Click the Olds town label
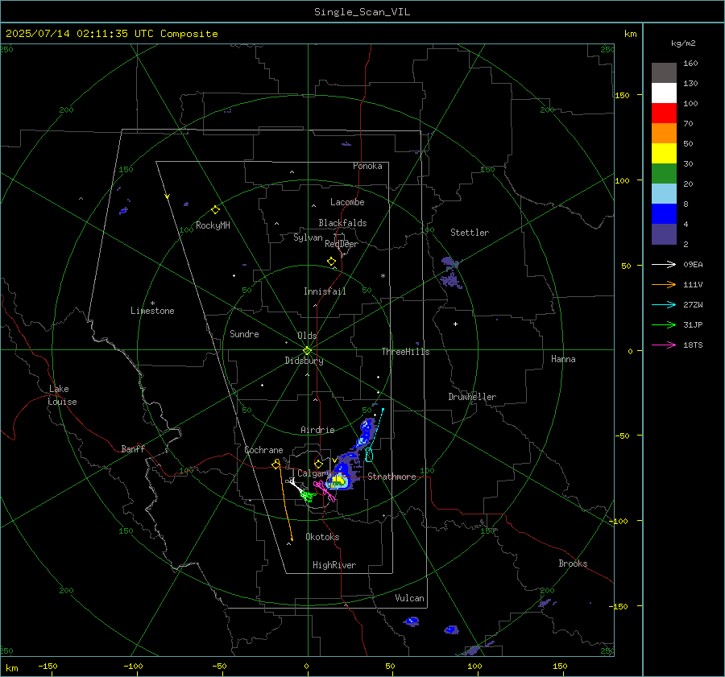 click(307, 336)
